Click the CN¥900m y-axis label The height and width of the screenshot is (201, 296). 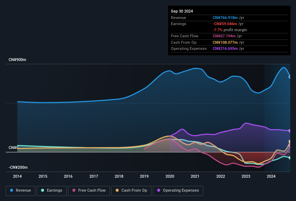17,60
